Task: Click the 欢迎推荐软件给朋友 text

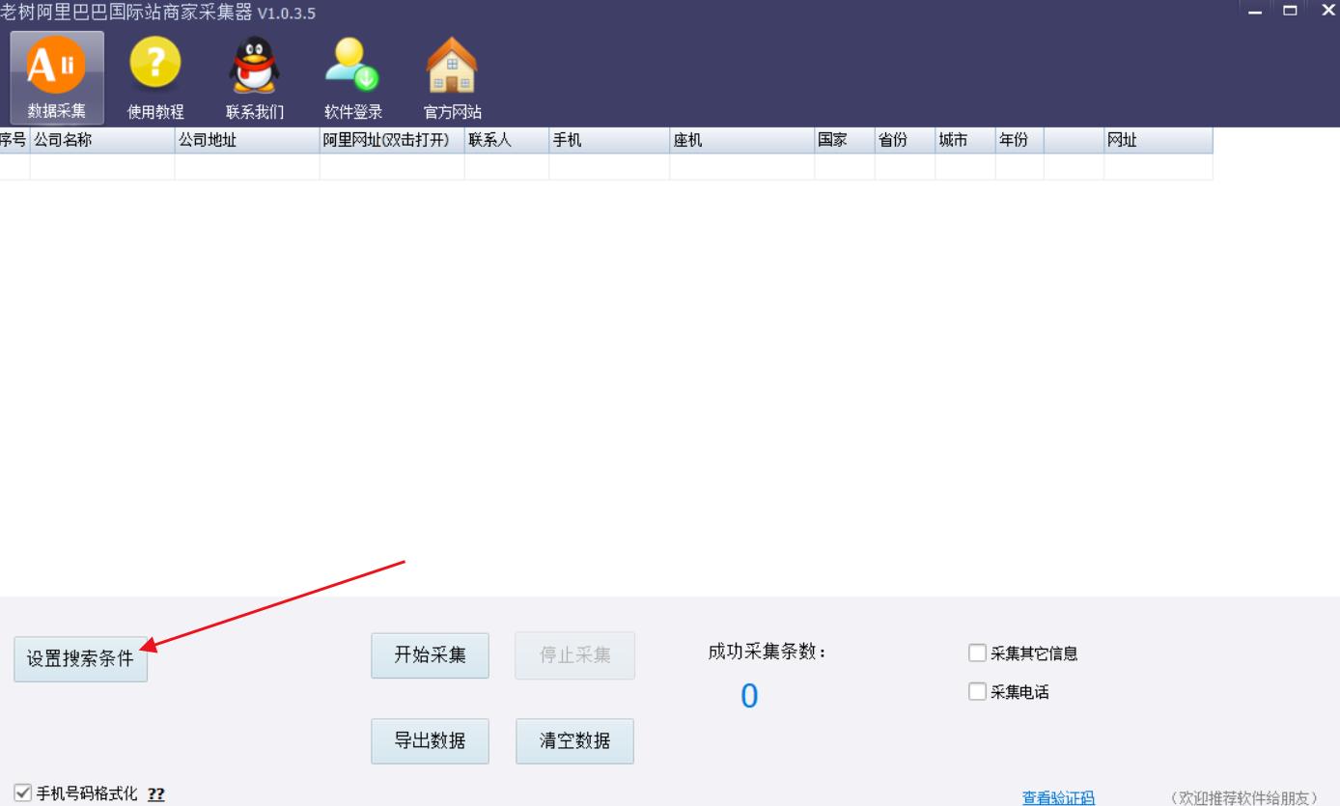Action: [1243, 797]
